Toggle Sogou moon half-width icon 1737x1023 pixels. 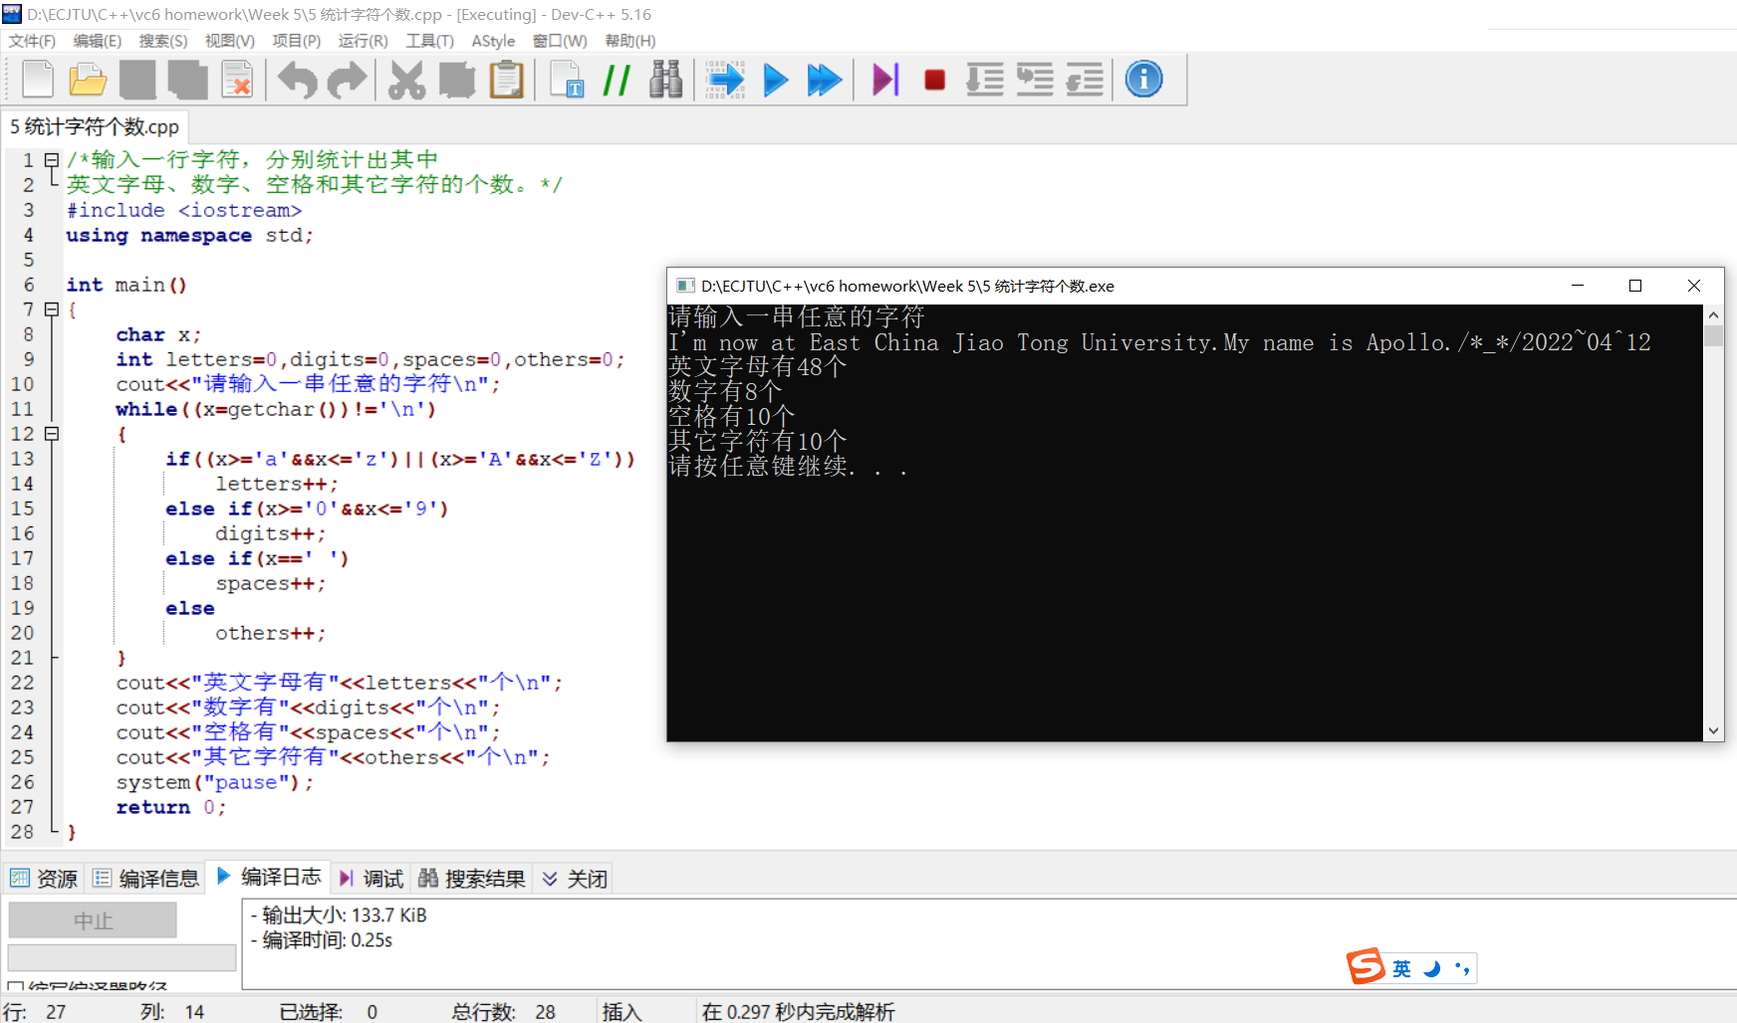point(1432,968)
